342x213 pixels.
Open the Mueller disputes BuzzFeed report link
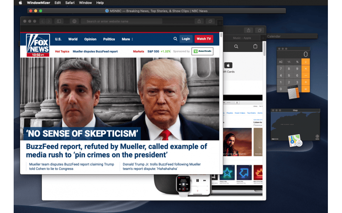[95, 51]
